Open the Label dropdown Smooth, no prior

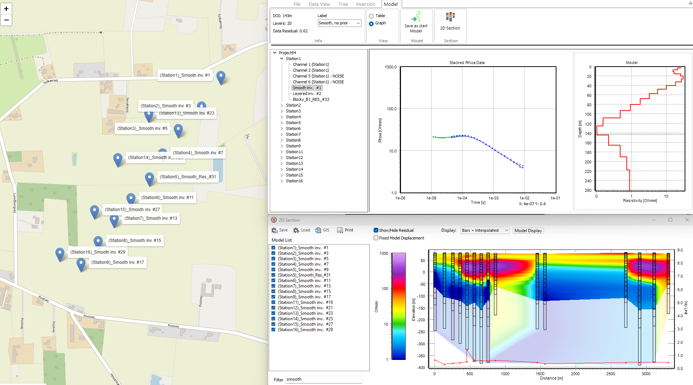click(339, 23)
